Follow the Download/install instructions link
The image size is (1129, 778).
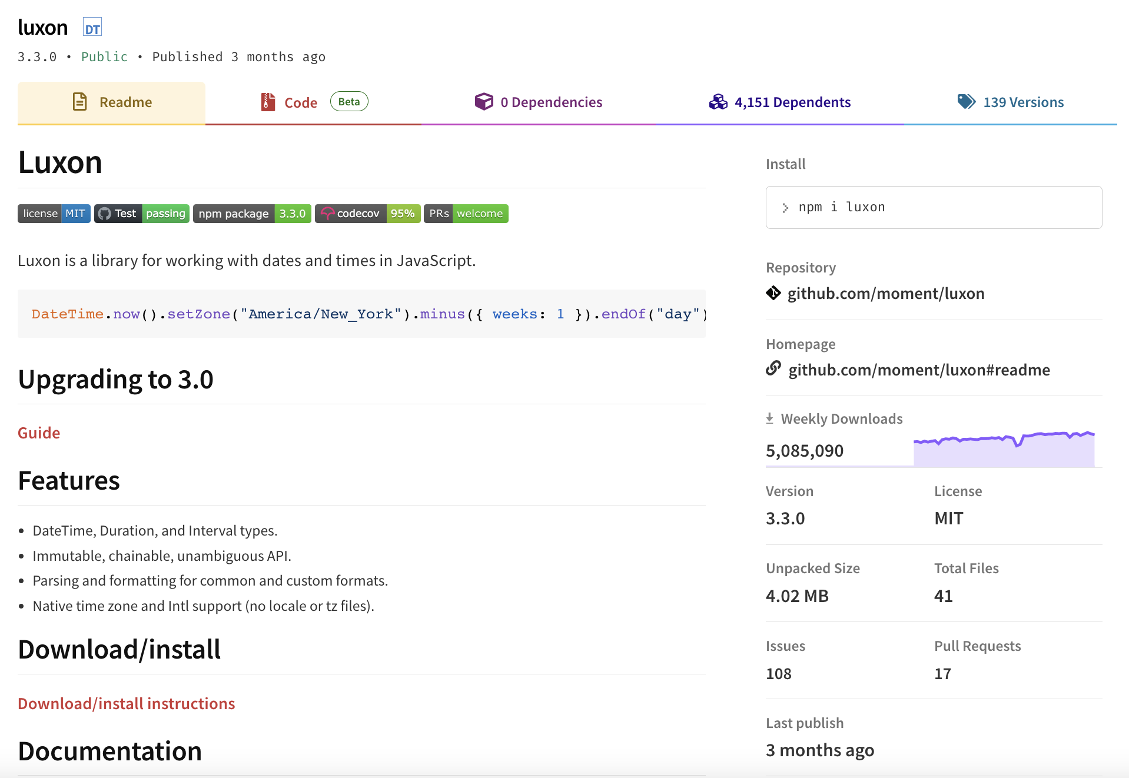[x=126, y=703]
